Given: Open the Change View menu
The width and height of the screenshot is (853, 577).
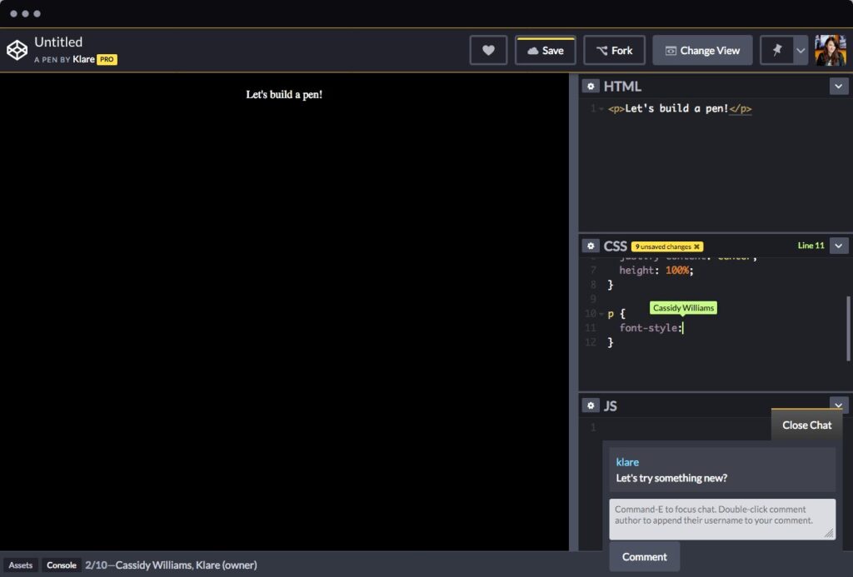Looking at the screenshot, I should 702,50.
